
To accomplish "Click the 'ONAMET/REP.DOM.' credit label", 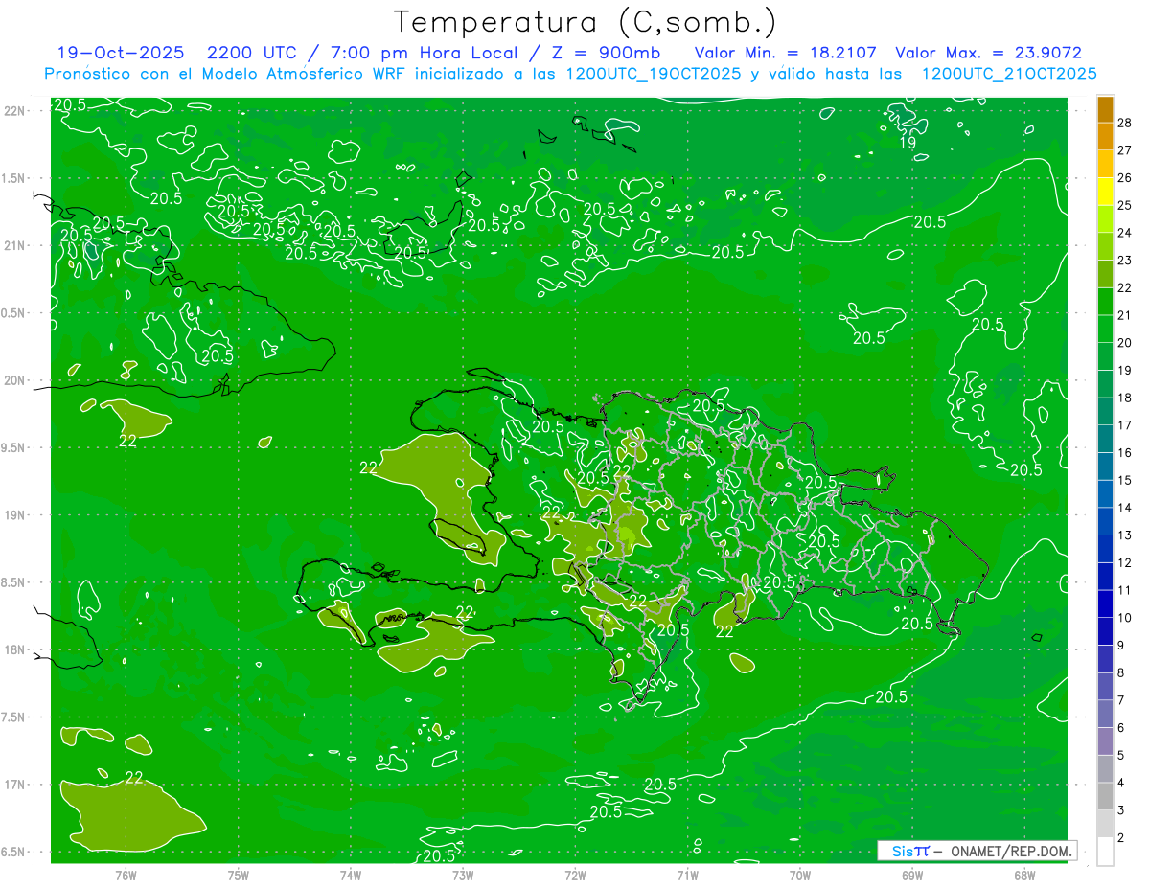I will (x=1010, y=851).
